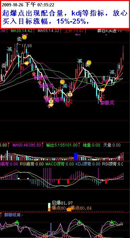This screenshot has height=238, width=130.
Task: Click the red up arrow left of the rightmost 醉眼买
Action: point(100,100)
